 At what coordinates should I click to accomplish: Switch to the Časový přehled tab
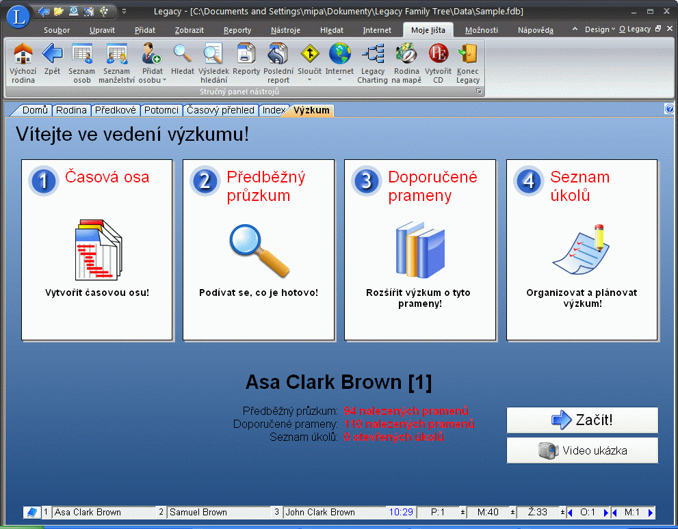click(220, 110)
